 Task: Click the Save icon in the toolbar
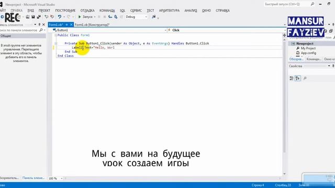(x=33, y=17)
